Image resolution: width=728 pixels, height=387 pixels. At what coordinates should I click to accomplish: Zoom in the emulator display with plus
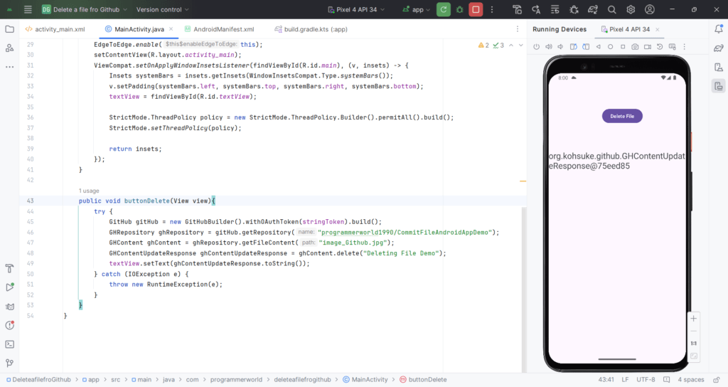coord(693,319)
